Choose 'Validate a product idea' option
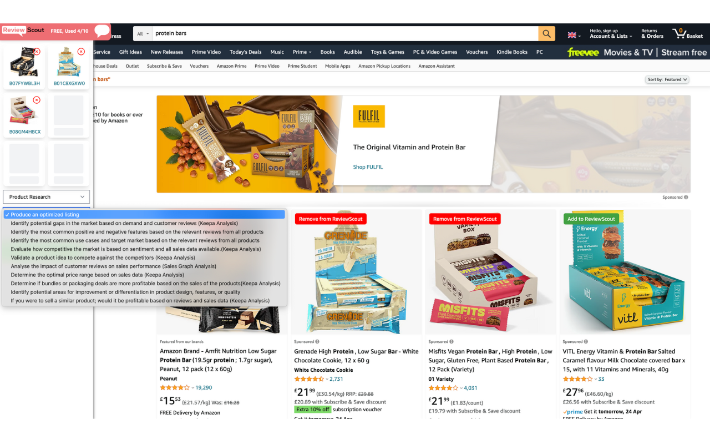 tap(103, 258)
